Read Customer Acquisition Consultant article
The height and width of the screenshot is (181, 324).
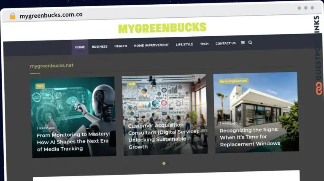163,136
